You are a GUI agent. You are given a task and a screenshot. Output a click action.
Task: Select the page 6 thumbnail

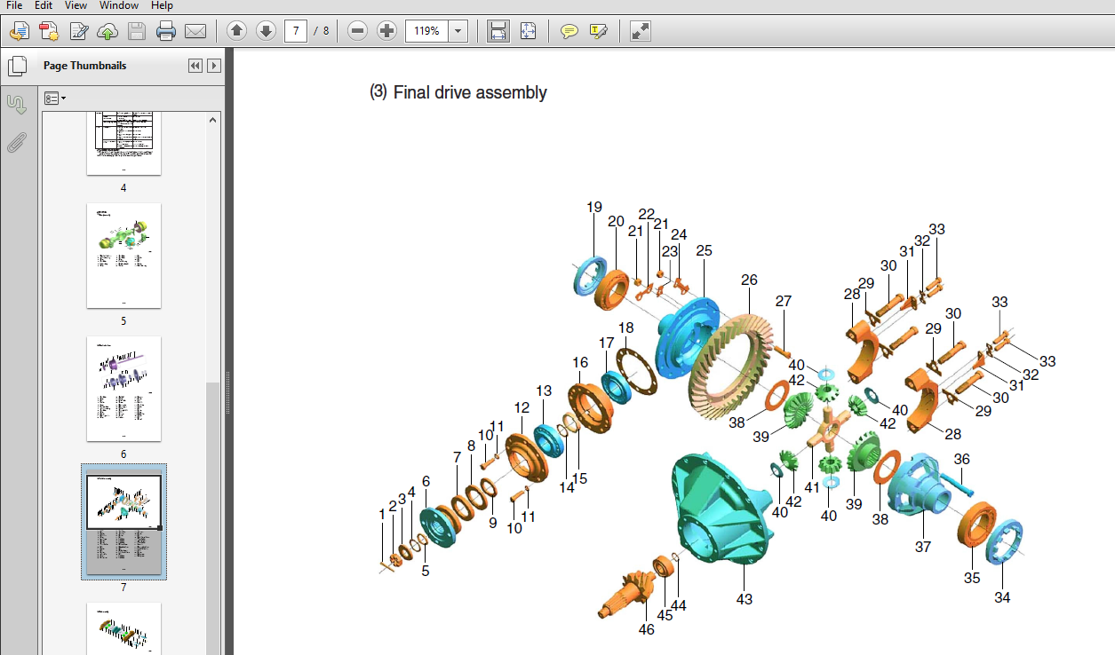[123, 389]
